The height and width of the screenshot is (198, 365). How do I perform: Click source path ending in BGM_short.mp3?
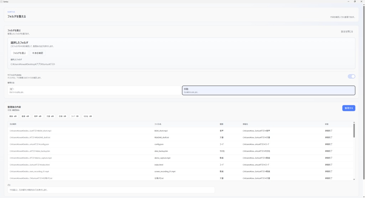point(31,131)
